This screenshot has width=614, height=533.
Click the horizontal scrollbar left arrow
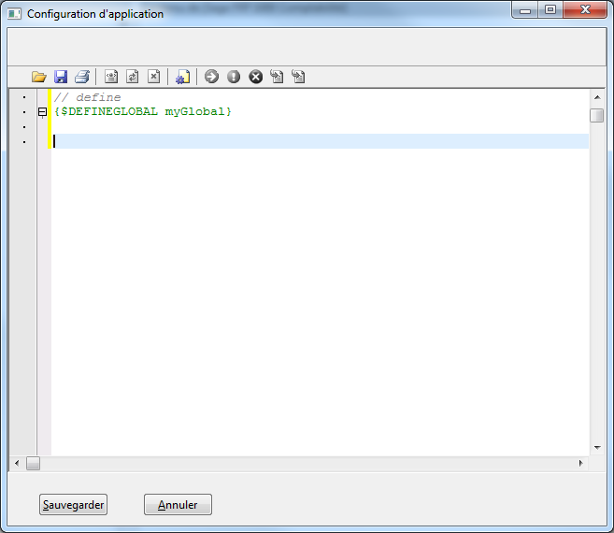(17, 463)
